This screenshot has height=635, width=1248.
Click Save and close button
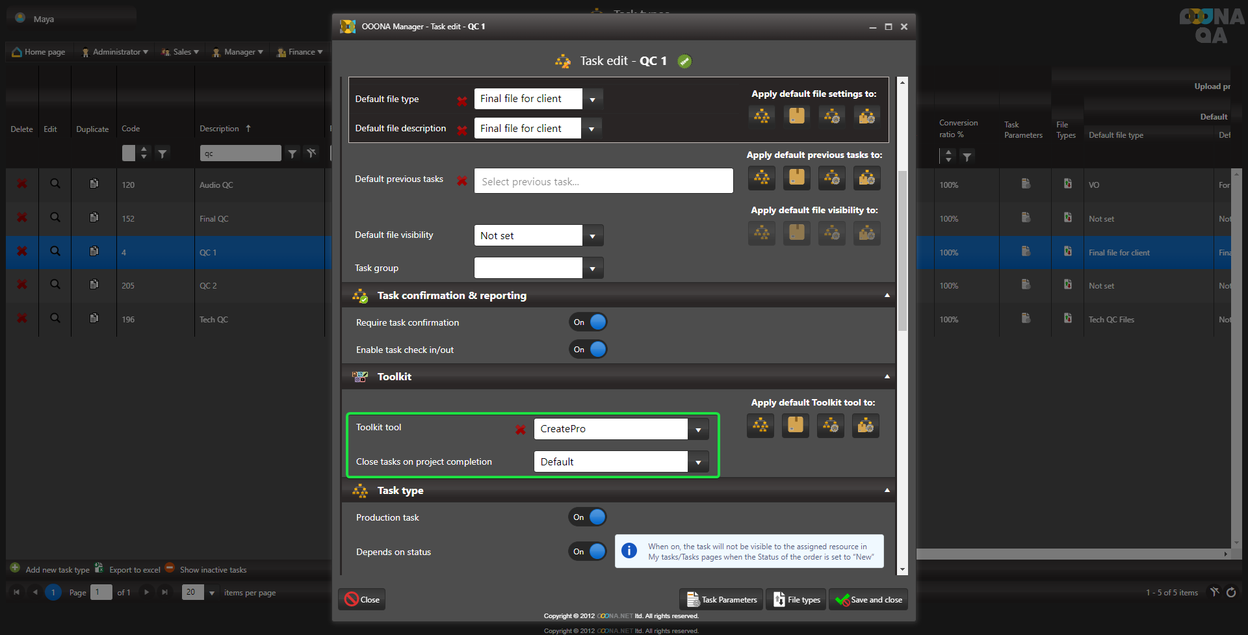coord(868,599)
